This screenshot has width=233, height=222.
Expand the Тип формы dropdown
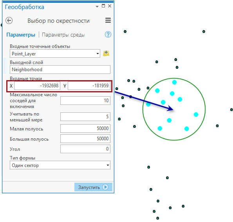[108, 165]
